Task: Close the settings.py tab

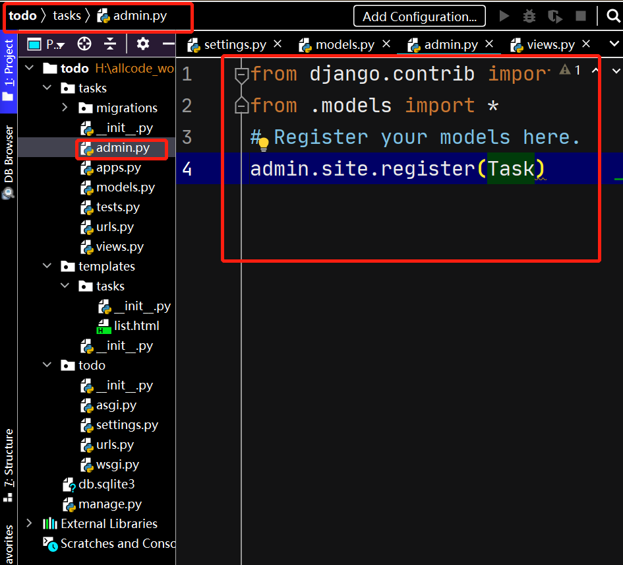Action: click(278, 44)
